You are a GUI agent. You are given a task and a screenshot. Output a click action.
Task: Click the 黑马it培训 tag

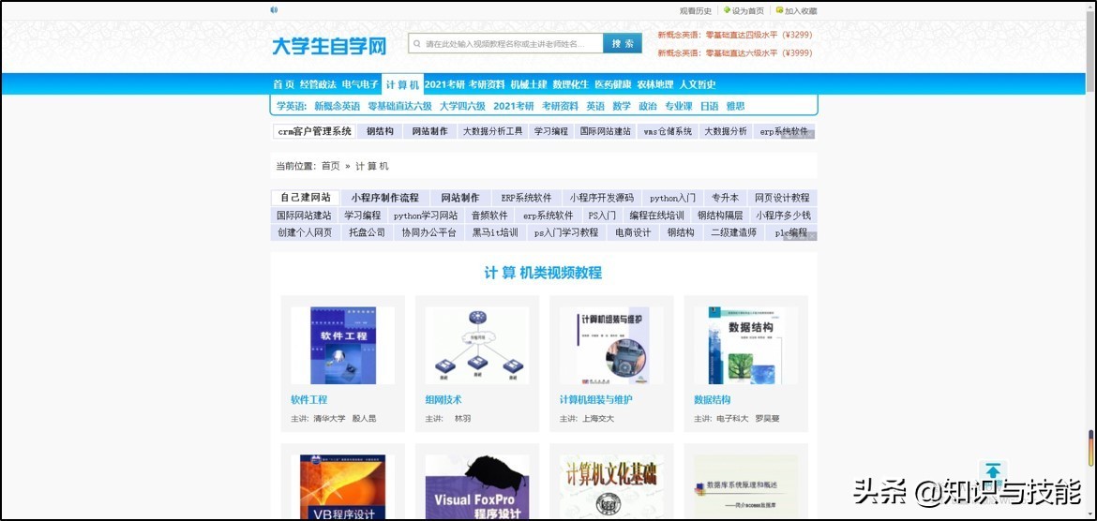(495, 233)
